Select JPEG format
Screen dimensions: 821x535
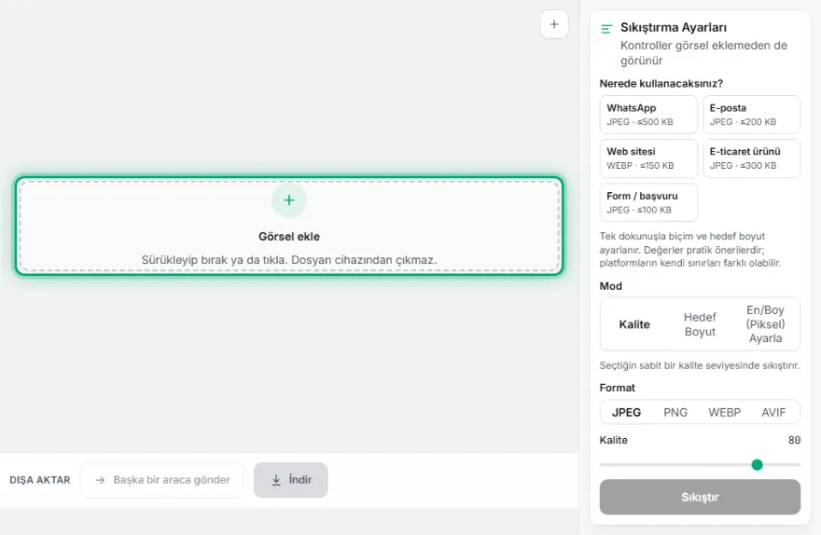coord(626,412)
